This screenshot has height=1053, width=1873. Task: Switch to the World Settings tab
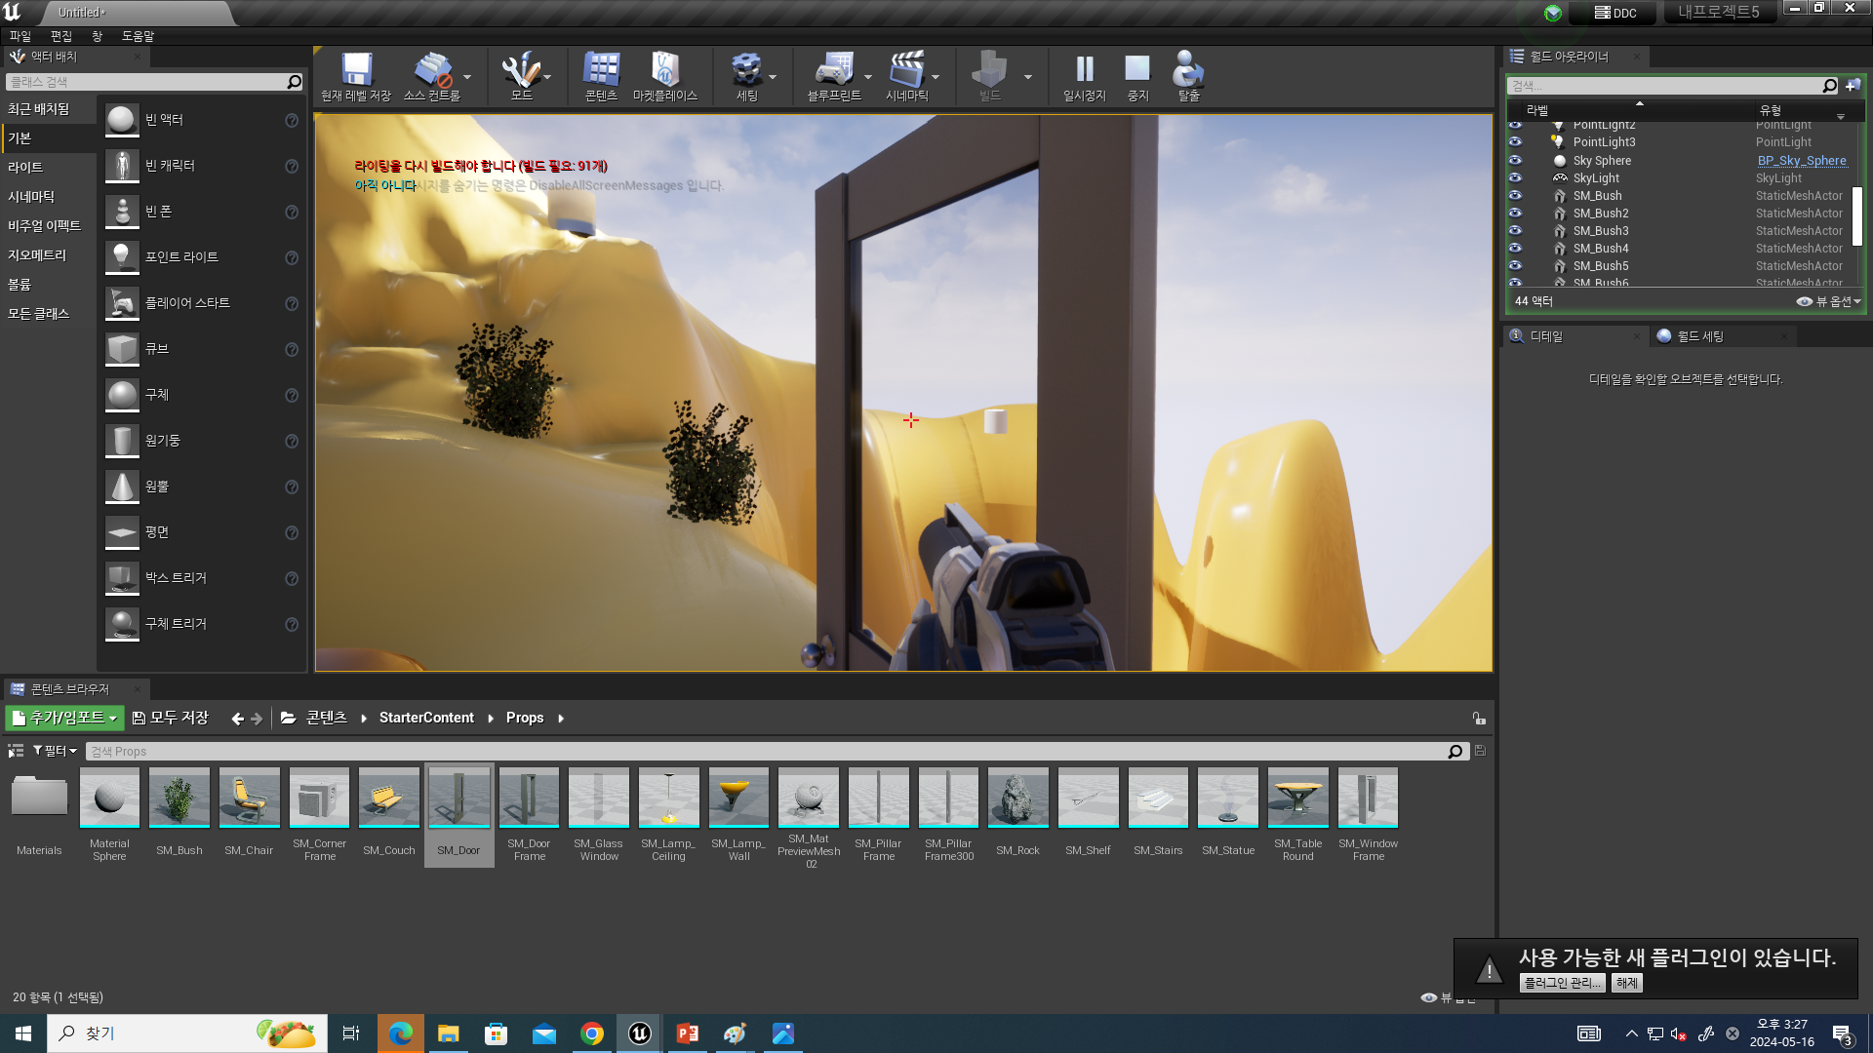click(x=1699, y=336)
